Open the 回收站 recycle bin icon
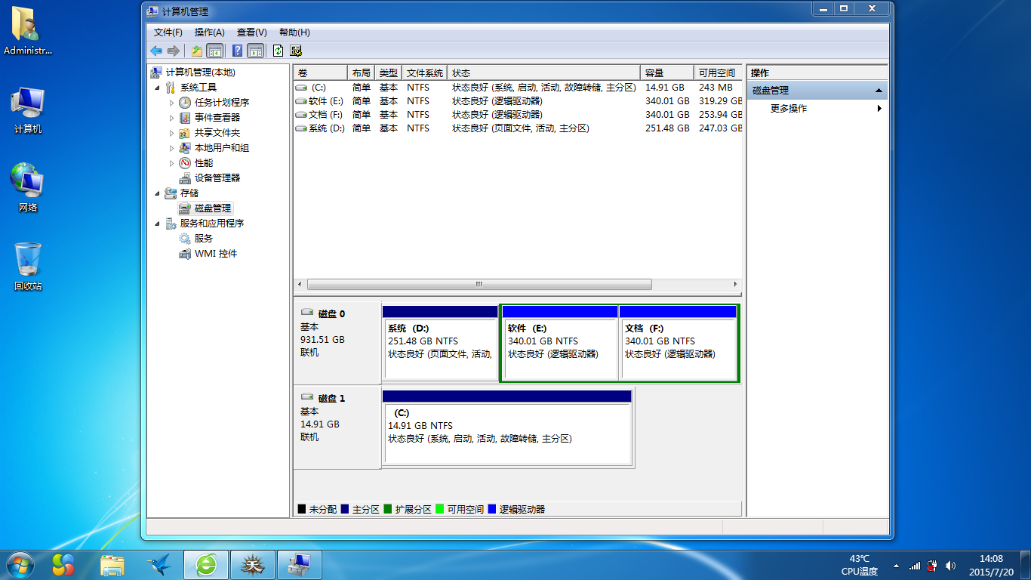This screenshot has height=580, width=1031. pos(28,267)
